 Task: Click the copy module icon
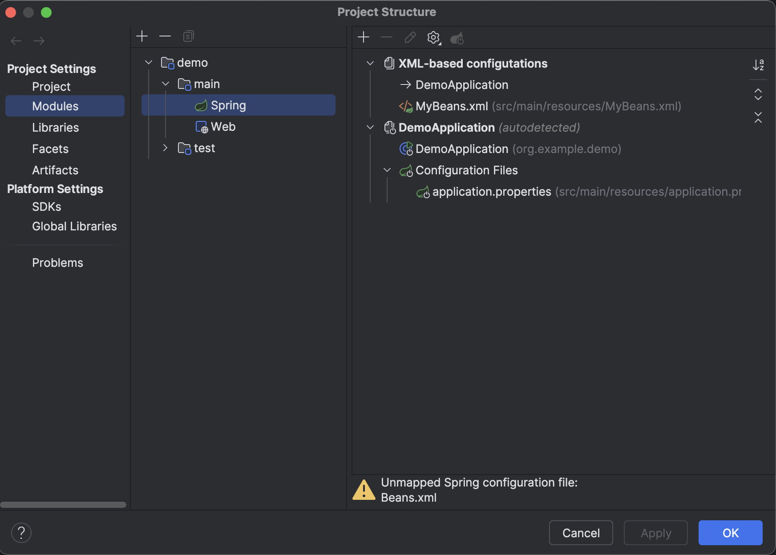pos(188,36)
